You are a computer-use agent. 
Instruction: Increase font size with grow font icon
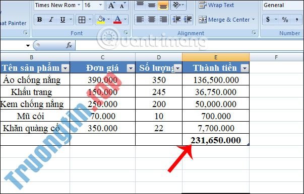(x=111, y=6)
